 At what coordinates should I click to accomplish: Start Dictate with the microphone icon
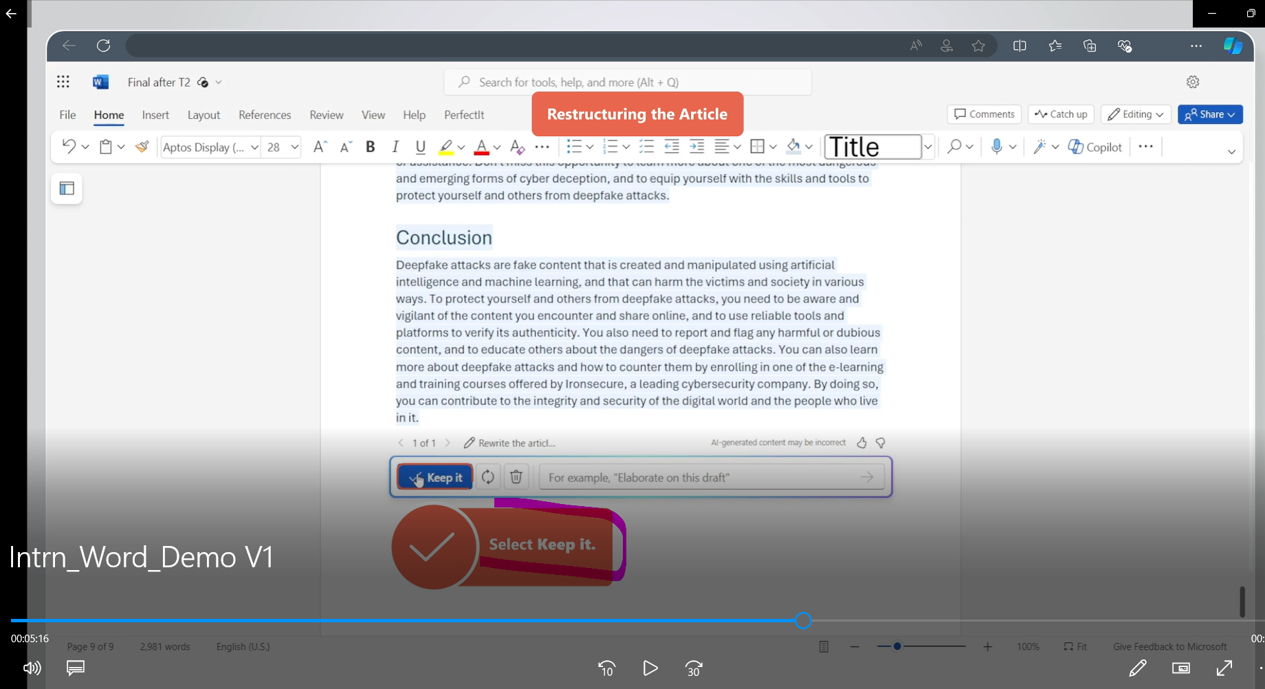(x=997, y=146)
